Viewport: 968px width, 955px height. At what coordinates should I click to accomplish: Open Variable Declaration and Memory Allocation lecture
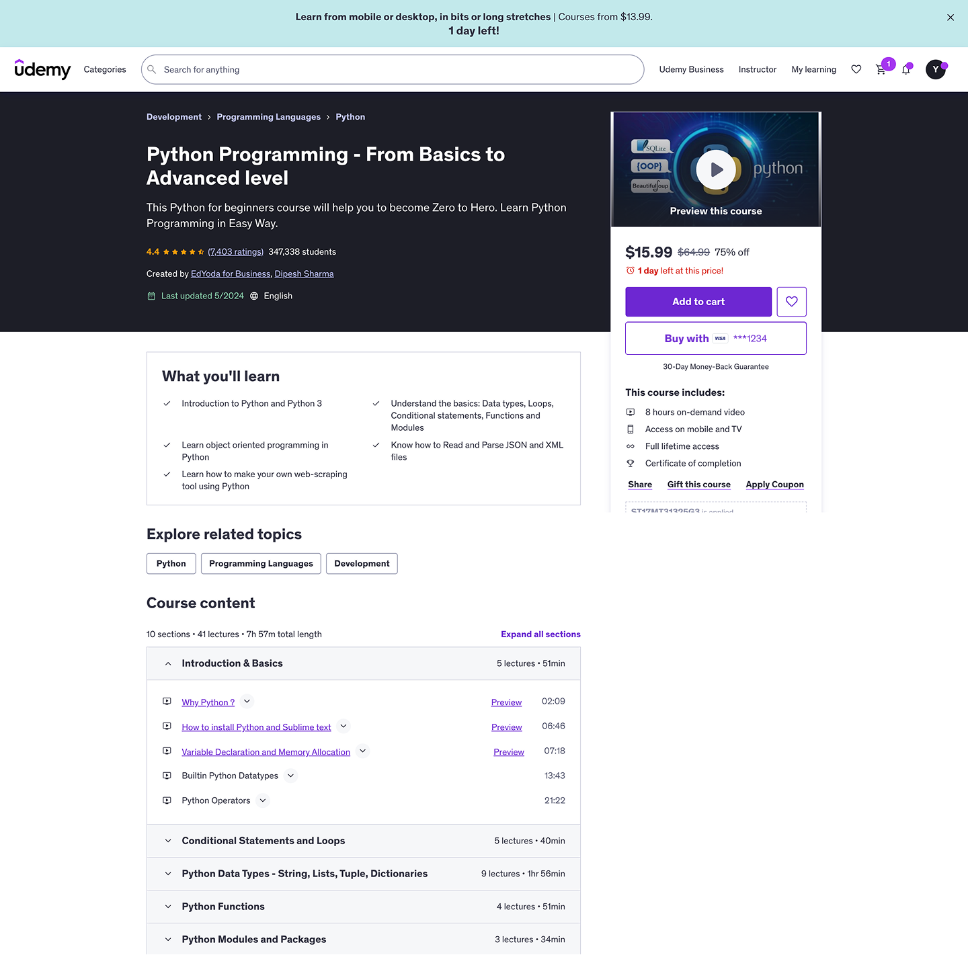tap(266, 752)
